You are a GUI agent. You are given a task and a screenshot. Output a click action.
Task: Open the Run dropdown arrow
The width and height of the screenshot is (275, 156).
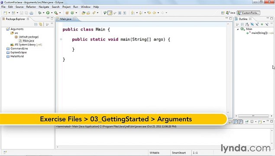[x=52, y=13]
